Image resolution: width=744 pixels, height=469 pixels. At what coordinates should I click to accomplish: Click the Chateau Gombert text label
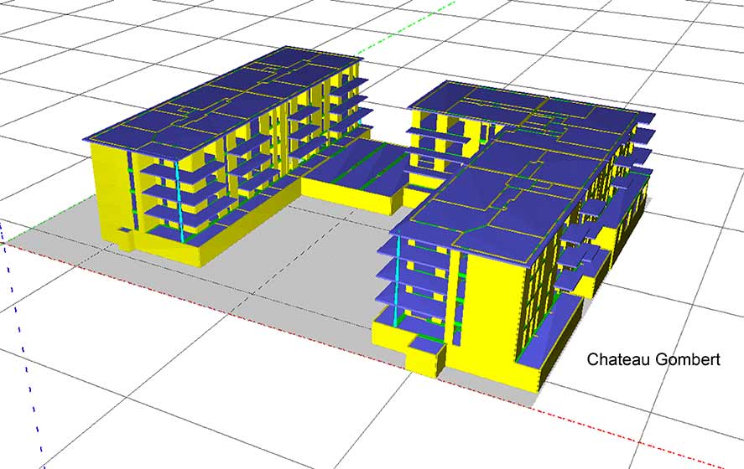(x=653, y=359)
